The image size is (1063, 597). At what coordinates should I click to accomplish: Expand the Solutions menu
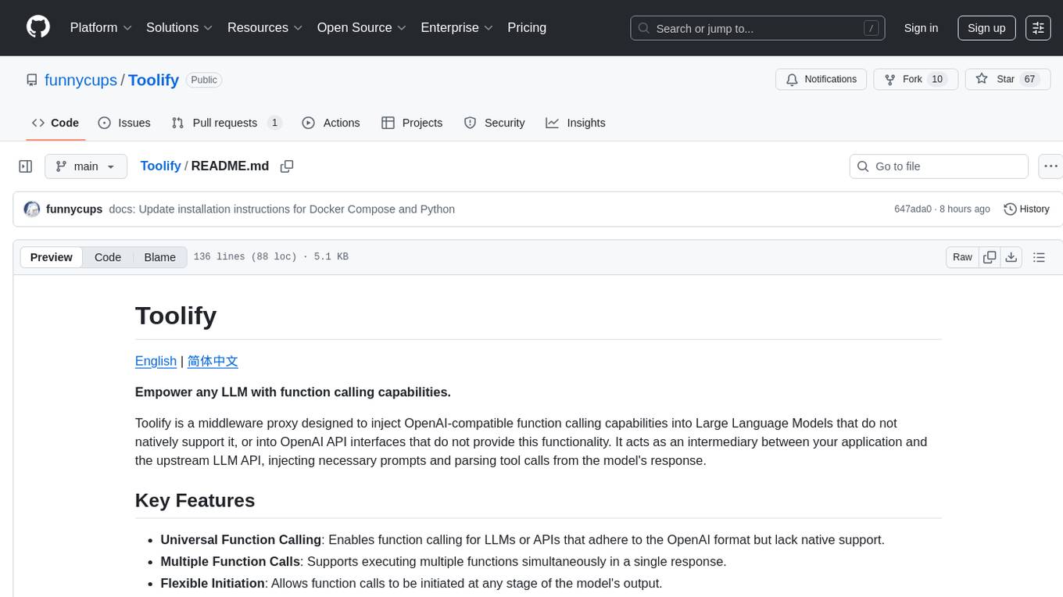(179, 27)
